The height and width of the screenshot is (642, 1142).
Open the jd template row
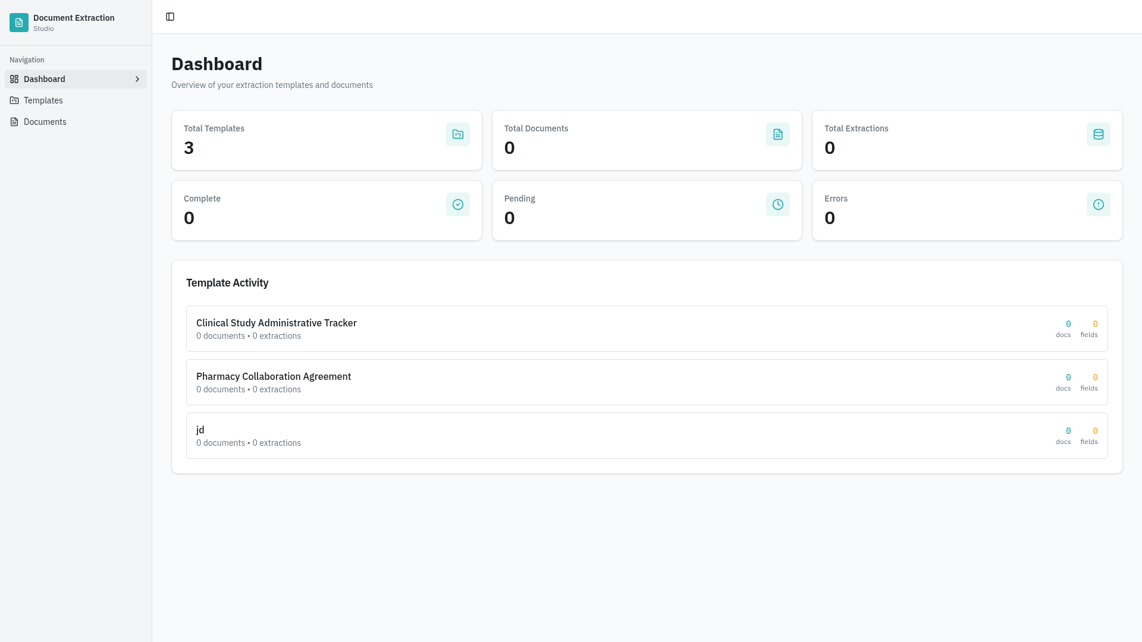[647, 436]
